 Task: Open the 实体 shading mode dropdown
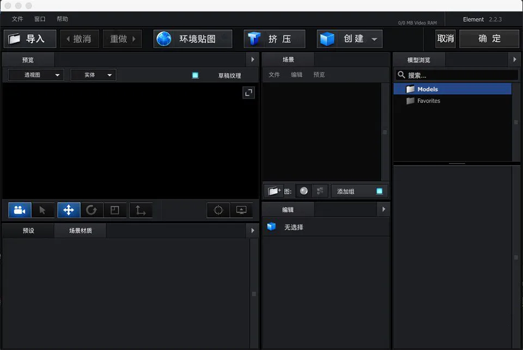[x=93, y=75]
